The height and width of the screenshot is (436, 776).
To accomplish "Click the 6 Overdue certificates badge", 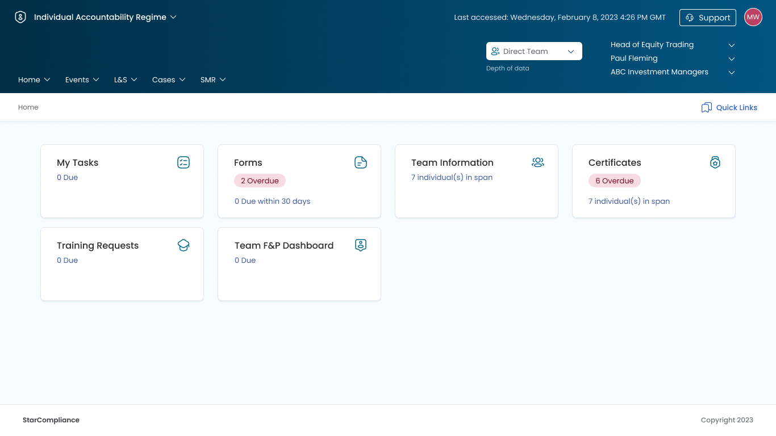I will (x=614, y=181).
